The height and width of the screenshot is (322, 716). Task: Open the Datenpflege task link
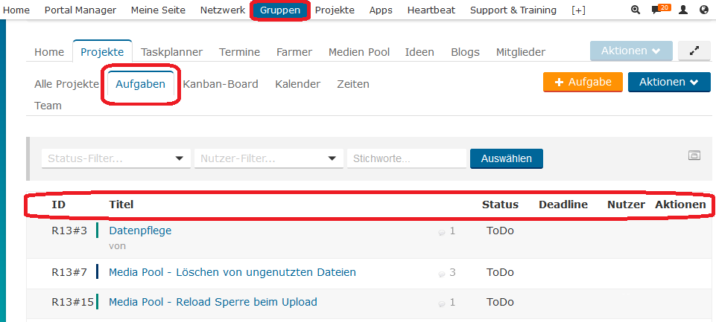click(140, 231)
